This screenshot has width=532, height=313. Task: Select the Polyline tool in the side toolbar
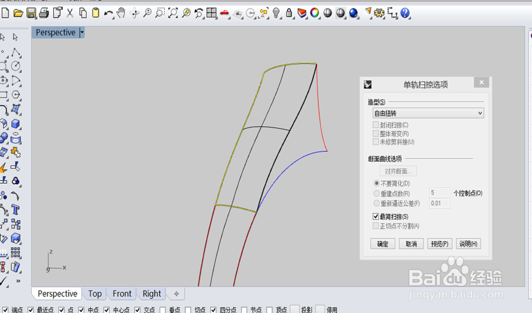coord(15,51)
